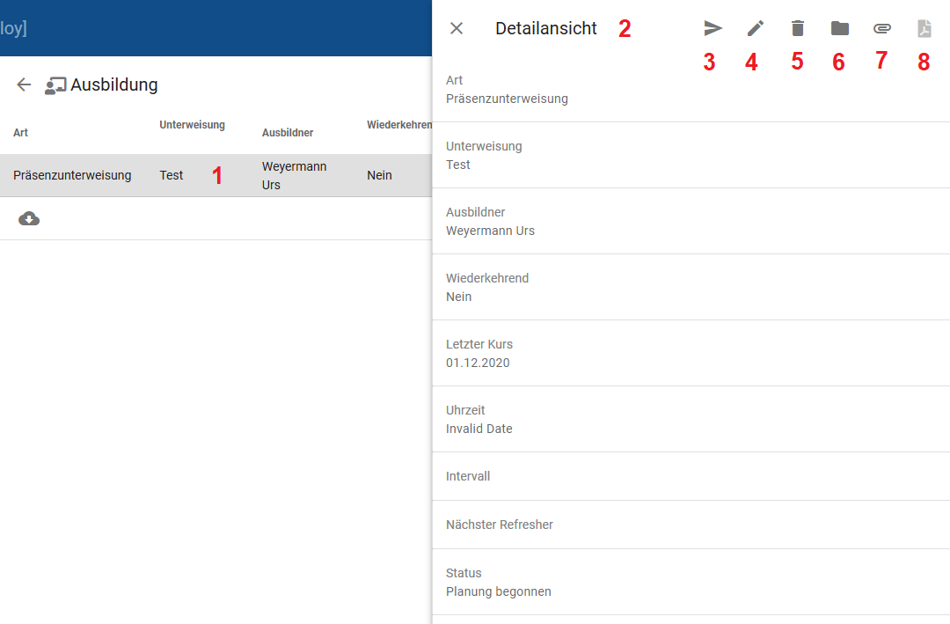Click the Ausbildung instructor icon
Image resolution: width=950 pixels, height=624 pixels.
pos(55,86)
